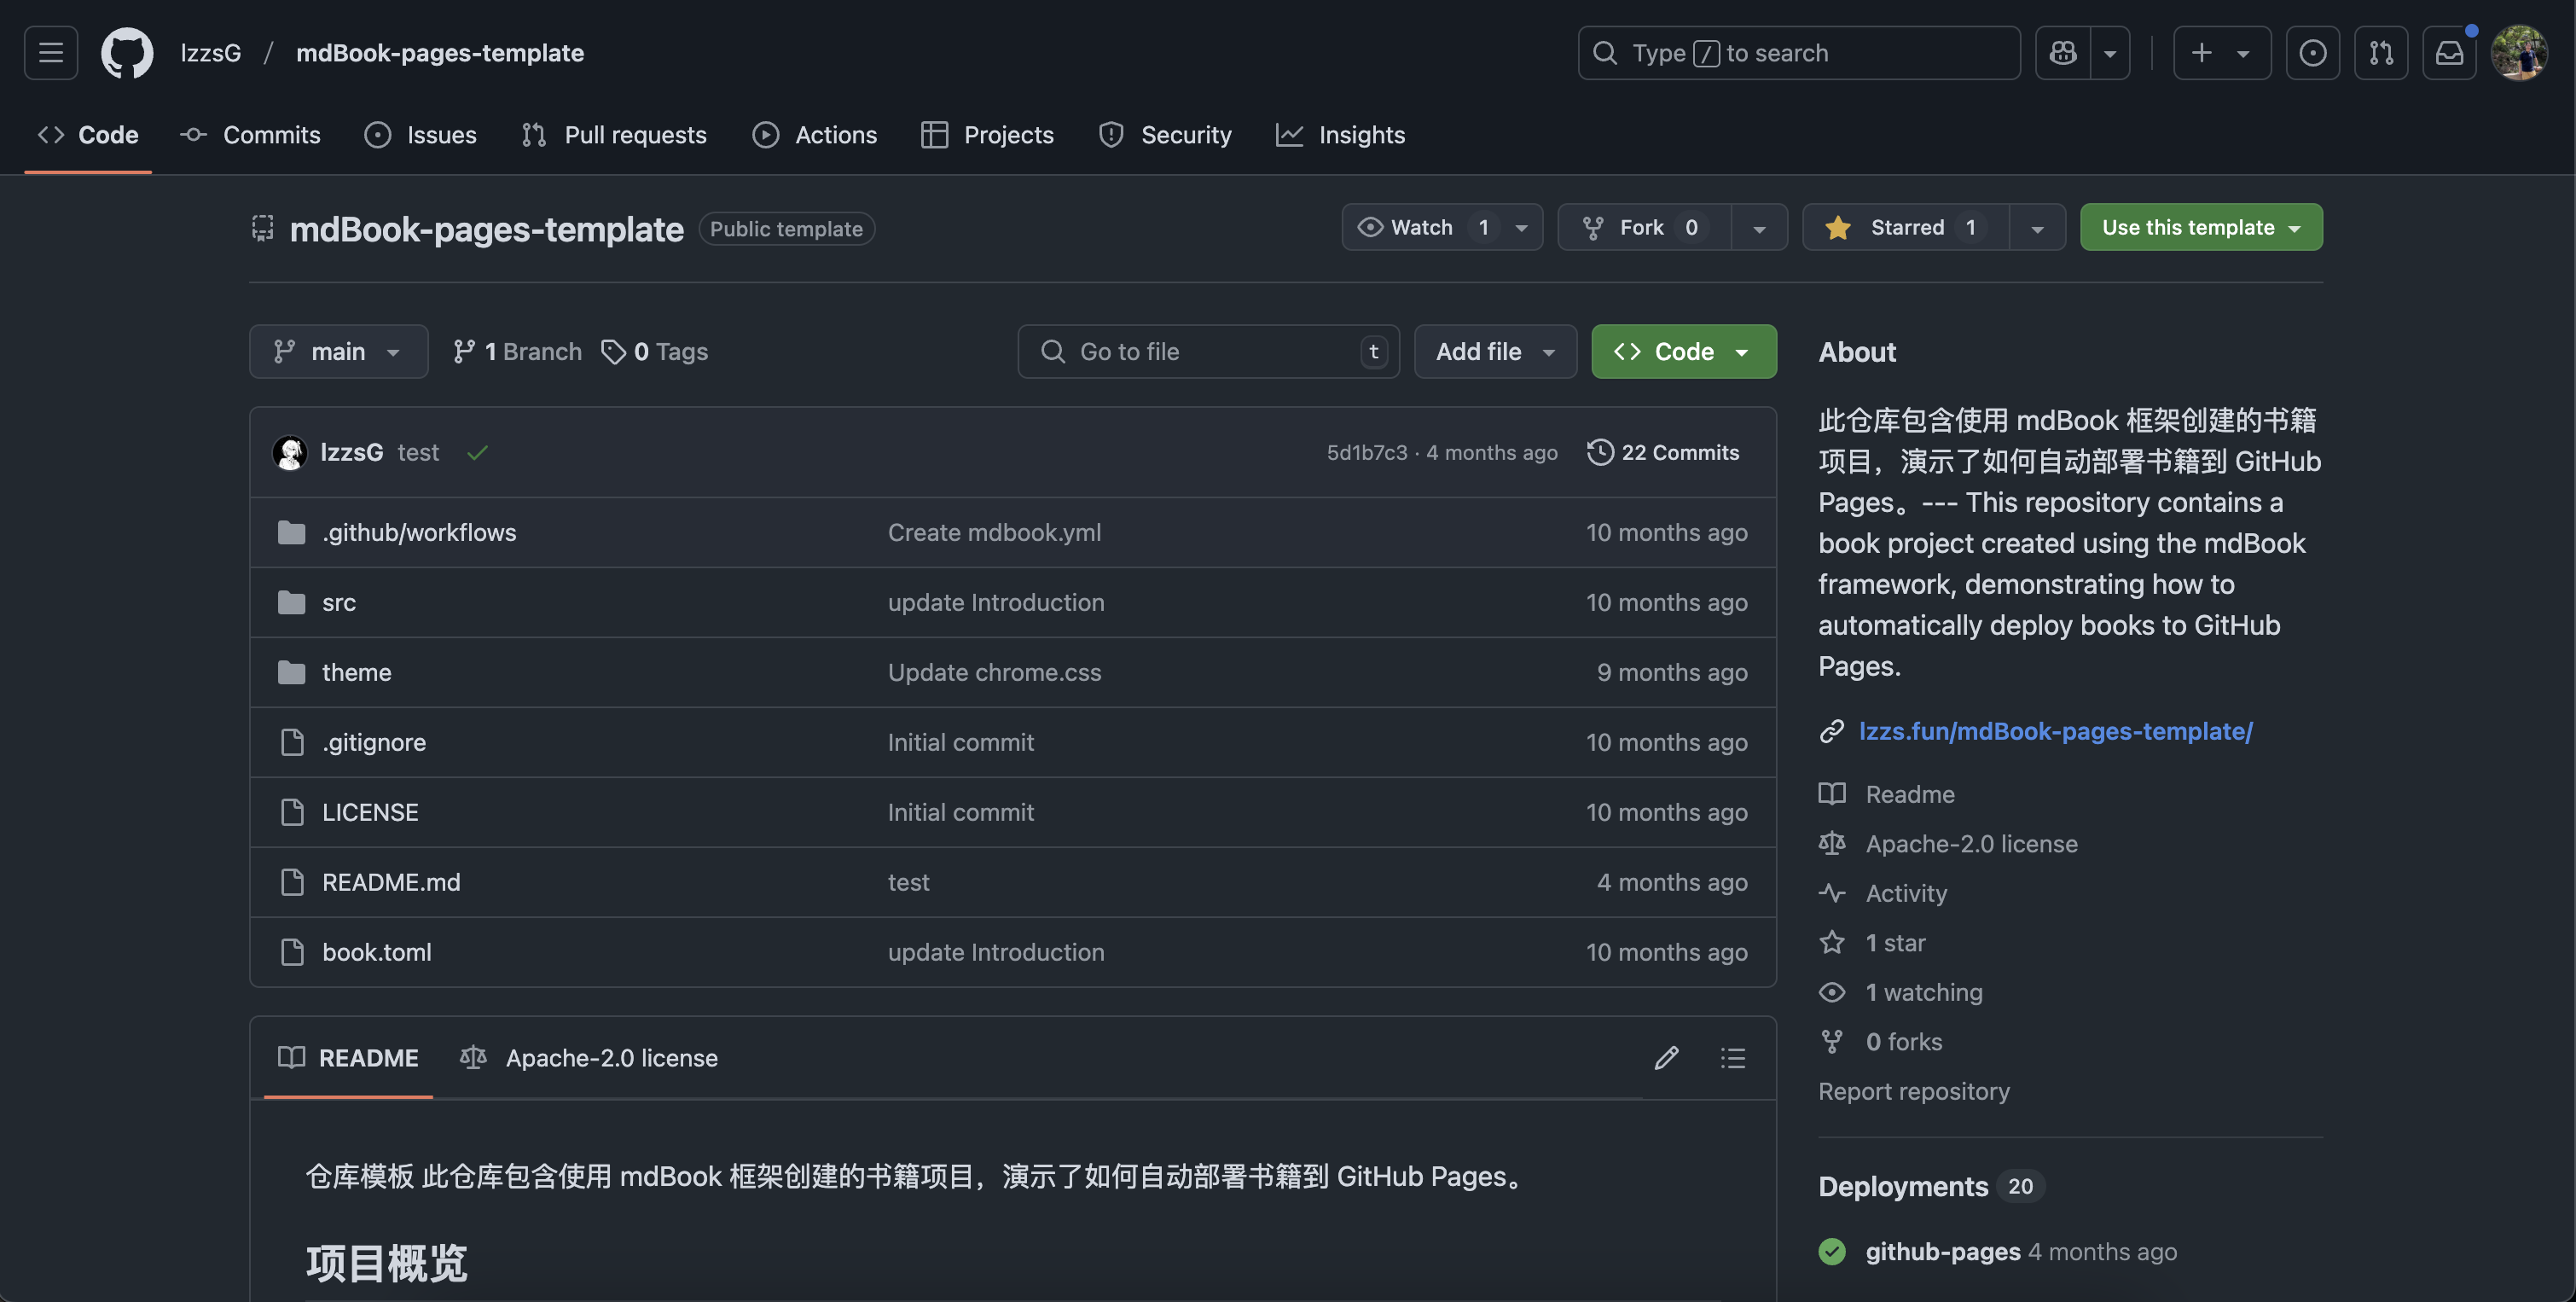The height and width of the screenshot is (1302, 2576).
Task: Click the Copilot icon in header
Action: [x=2062, y=53]
